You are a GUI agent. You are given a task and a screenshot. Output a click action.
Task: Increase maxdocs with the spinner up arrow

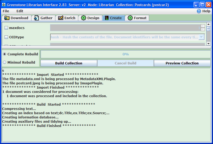[203, 26]
